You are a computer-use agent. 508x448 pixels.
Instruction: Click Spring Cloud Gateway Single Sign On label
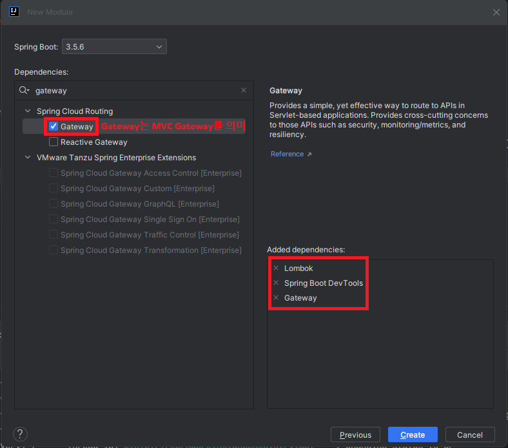[150, 219]
